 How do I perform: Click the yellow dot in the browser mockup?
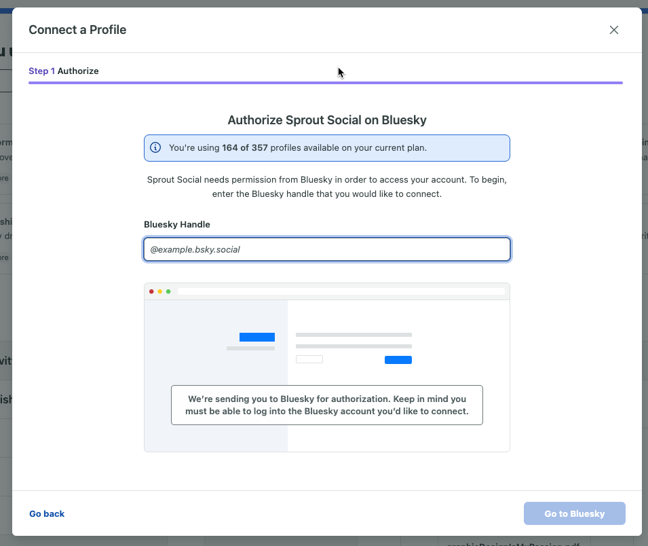coord(159,291)
